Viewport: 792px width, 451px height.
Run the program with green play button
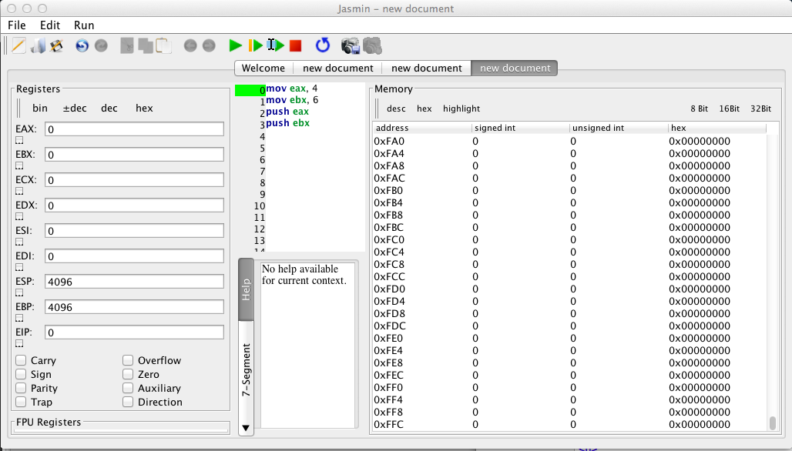236,46
